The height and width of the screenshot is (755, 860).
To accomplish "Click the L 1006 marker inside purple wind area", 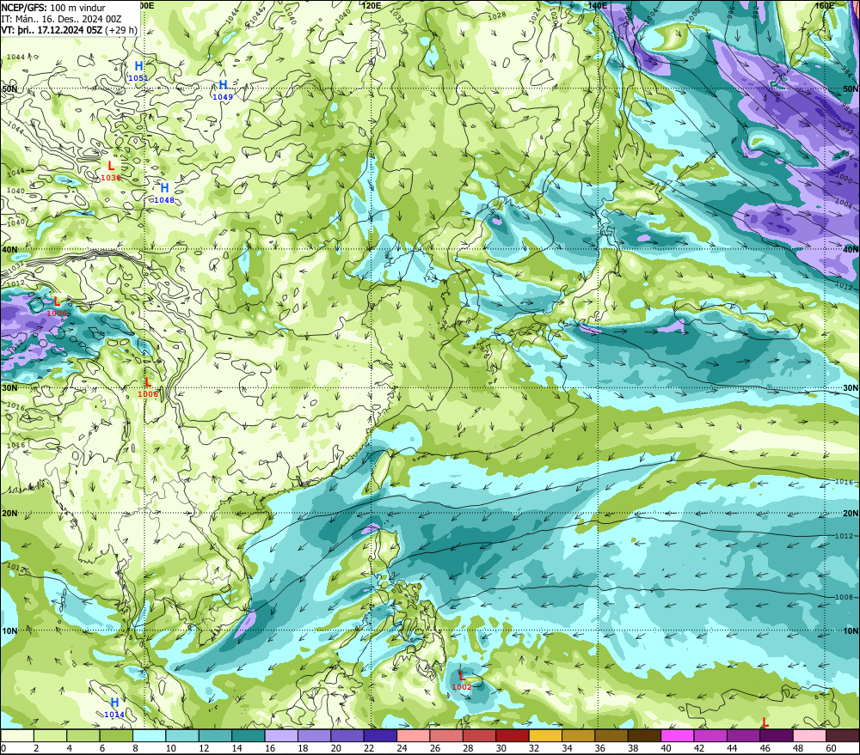I will [57, 301].
